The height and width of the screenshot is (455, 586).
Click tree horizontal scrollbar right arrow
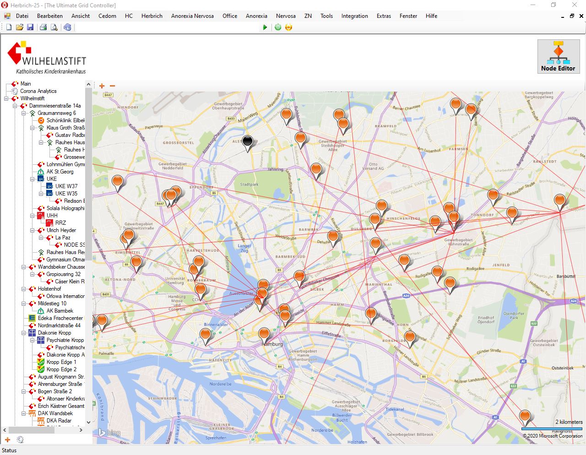click(81, 430)
